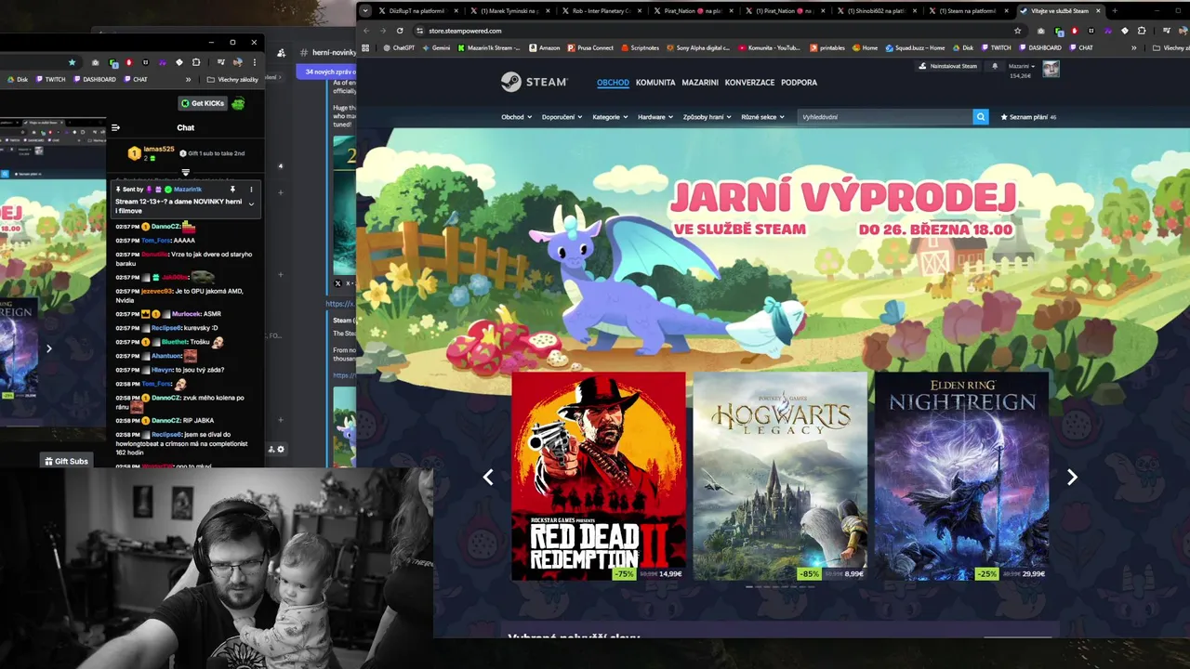Click the Steam logo on the store page
1190x669 pixels.
pos(534,82)
